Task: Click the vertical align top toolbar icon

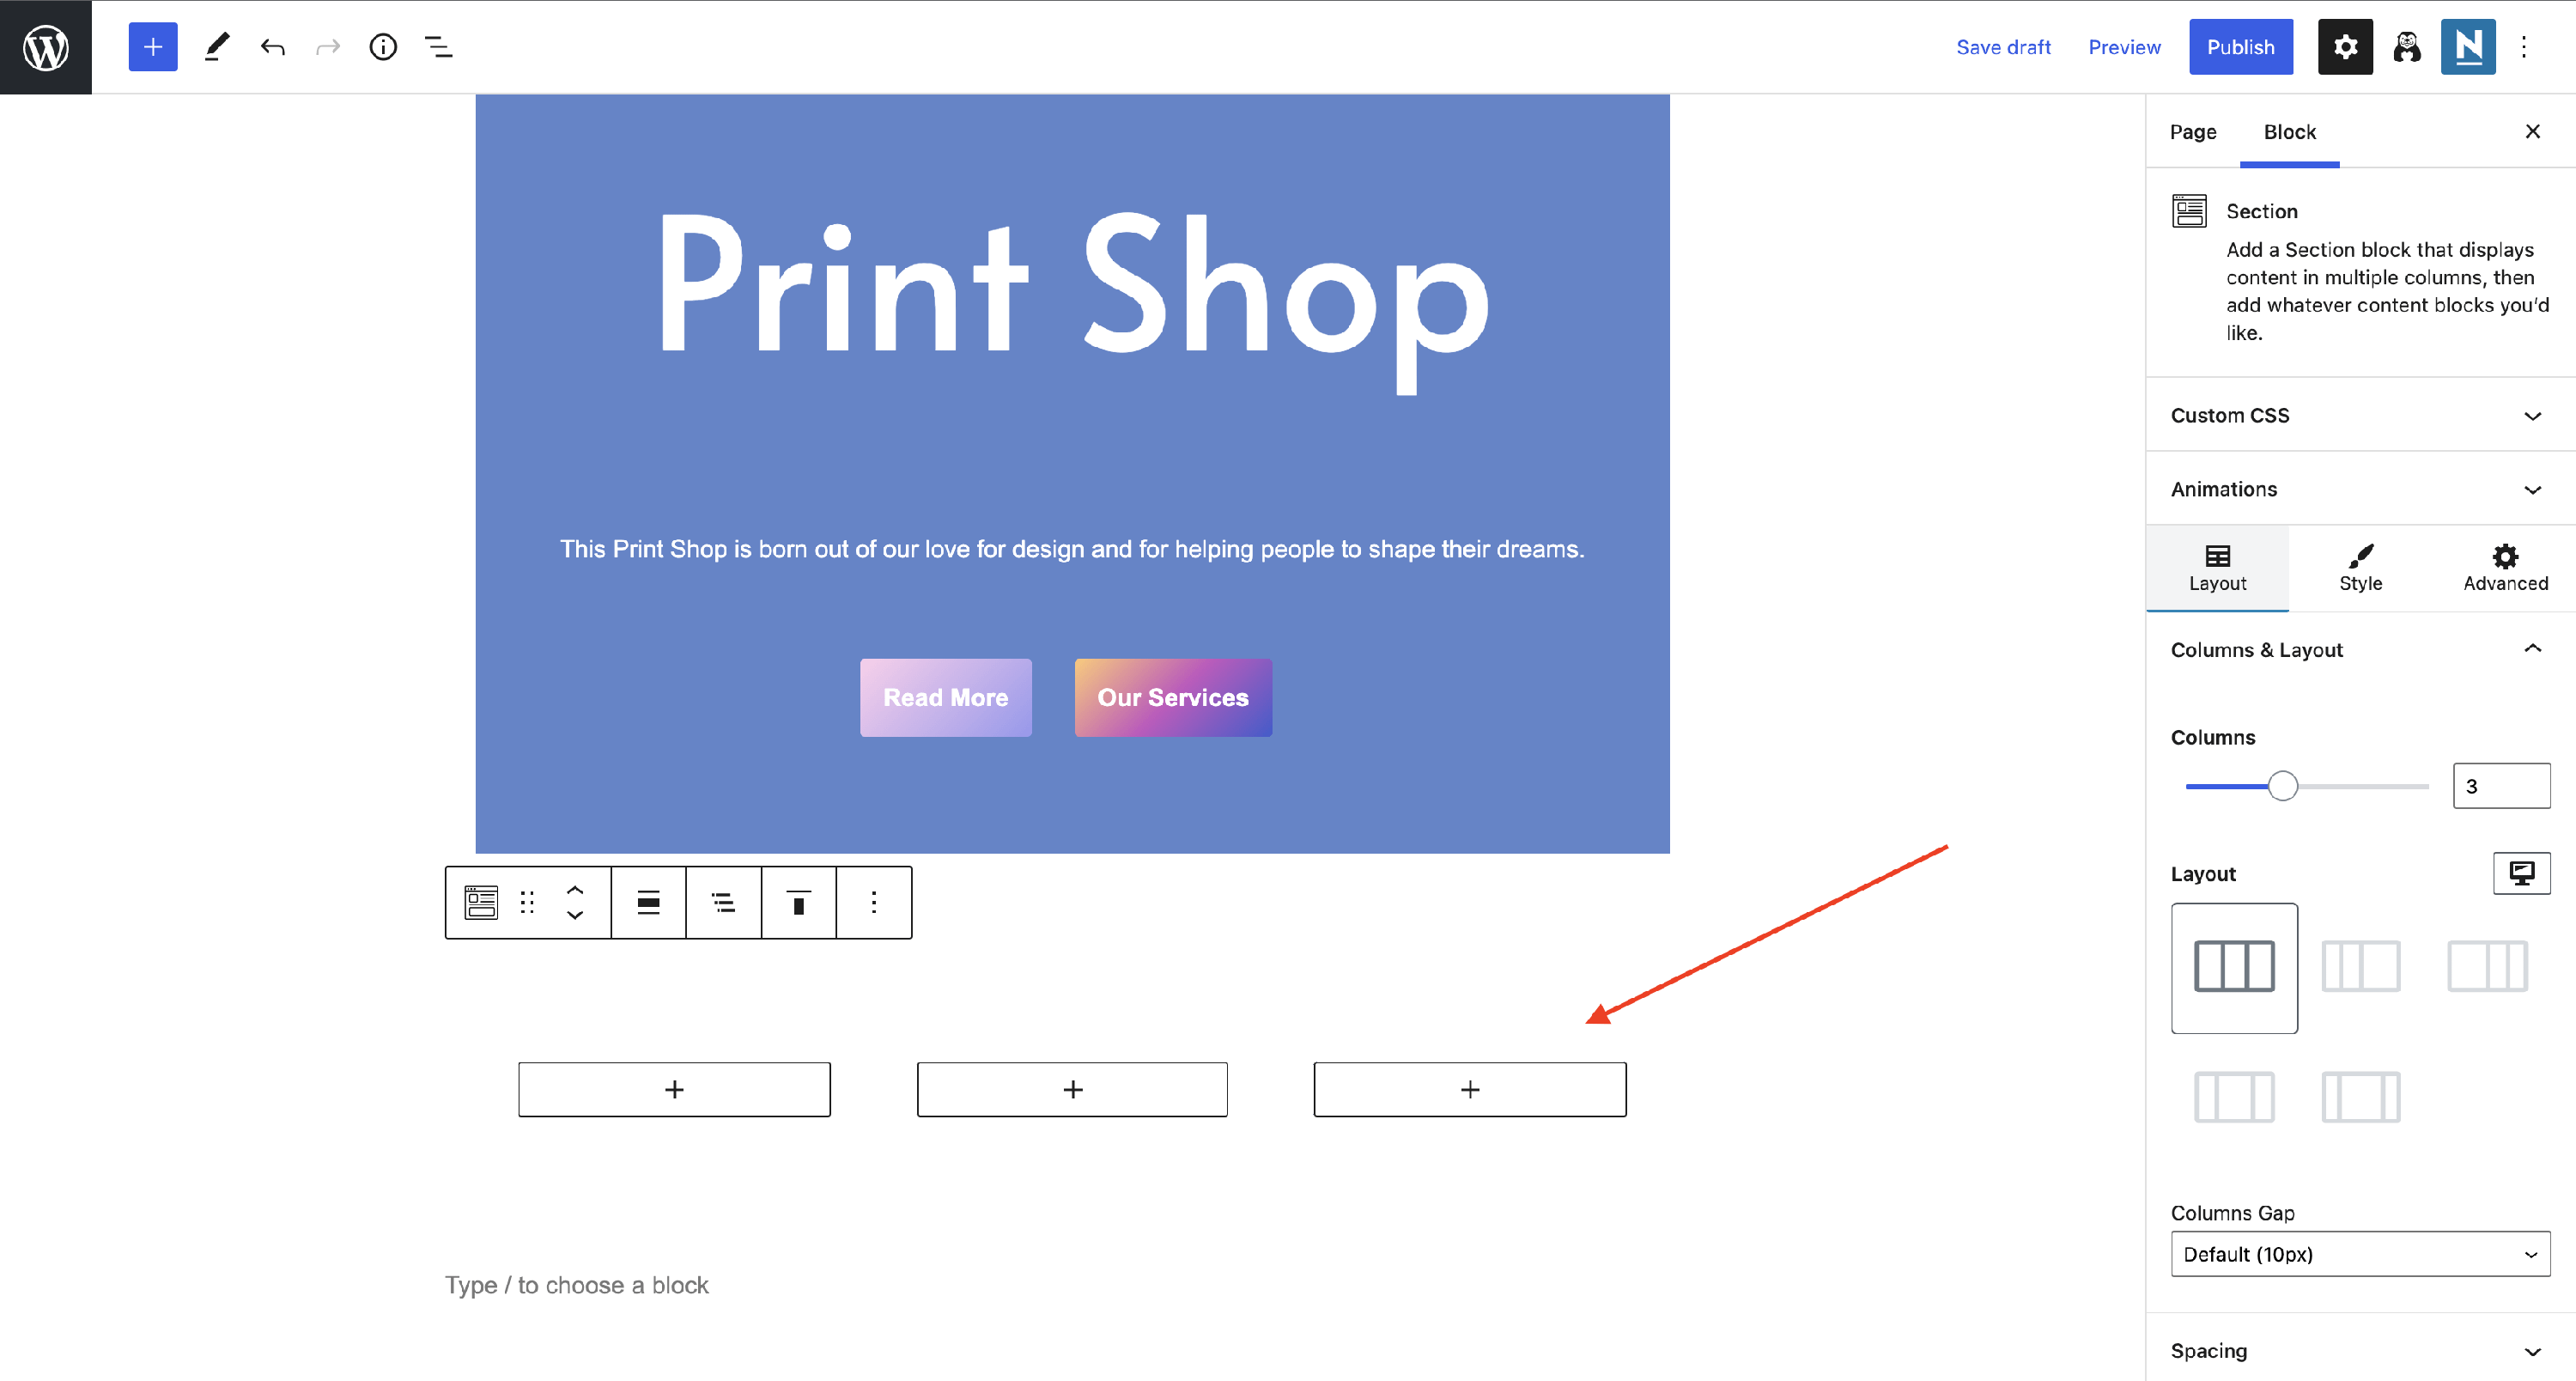Action: (x=798, y=903)
